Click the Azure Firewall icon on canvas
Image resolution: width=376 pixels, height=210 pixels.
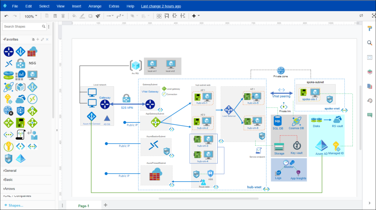tap(156, 174)
